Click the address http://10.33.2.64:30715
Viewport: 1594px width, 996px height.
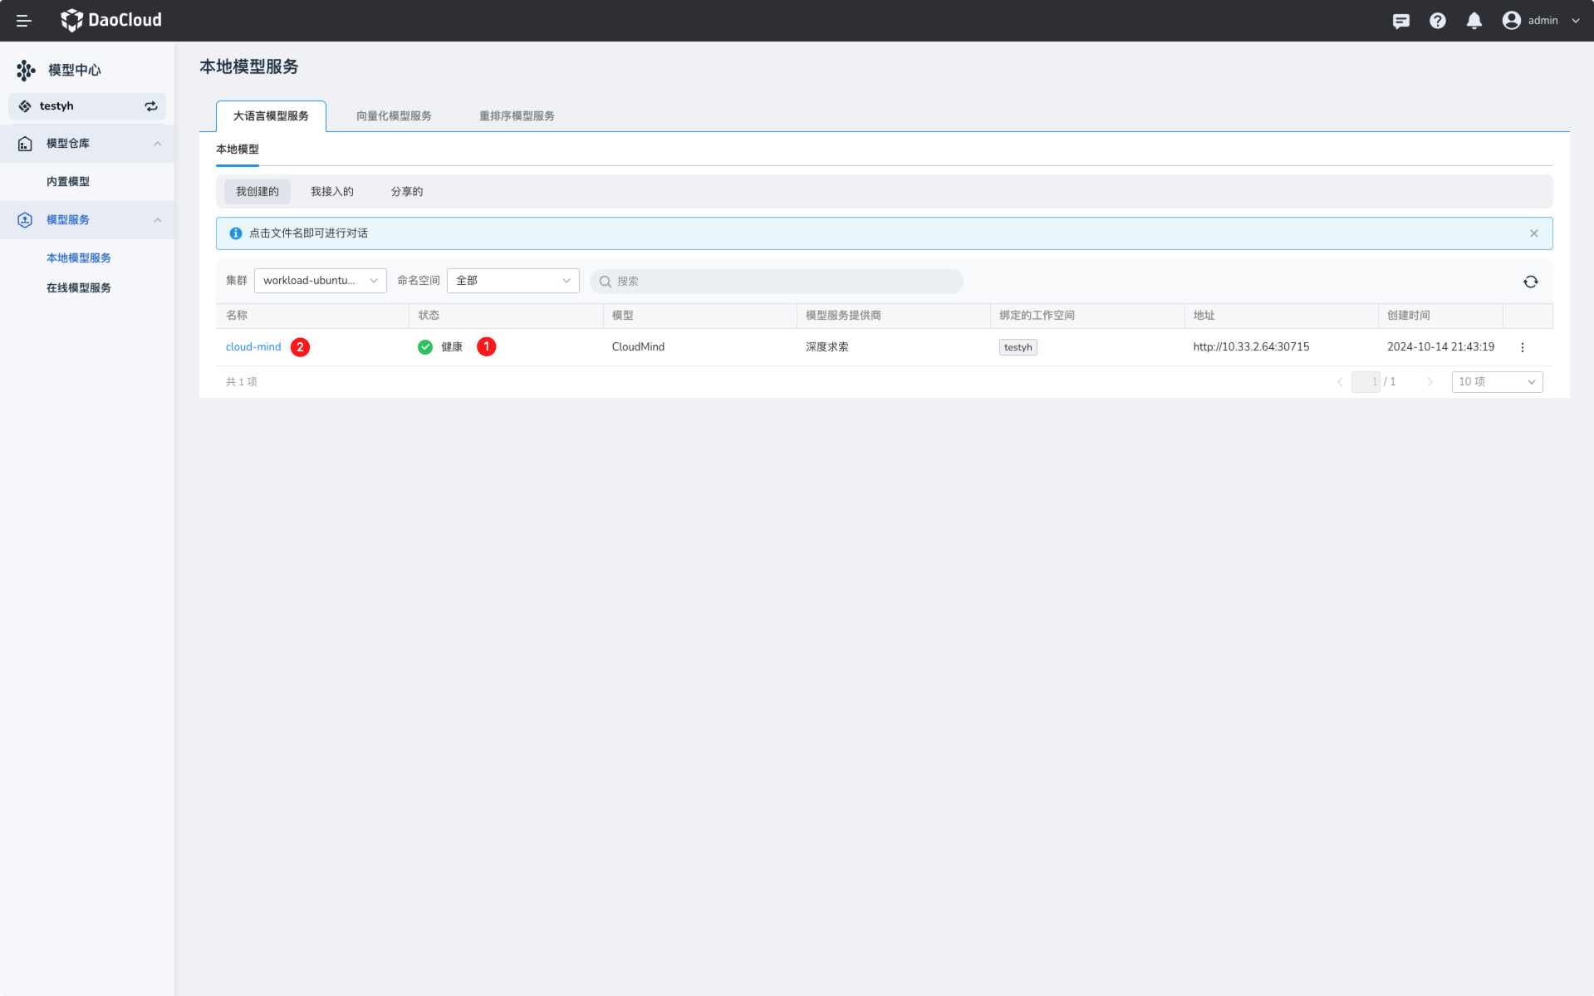[1251, 347]
